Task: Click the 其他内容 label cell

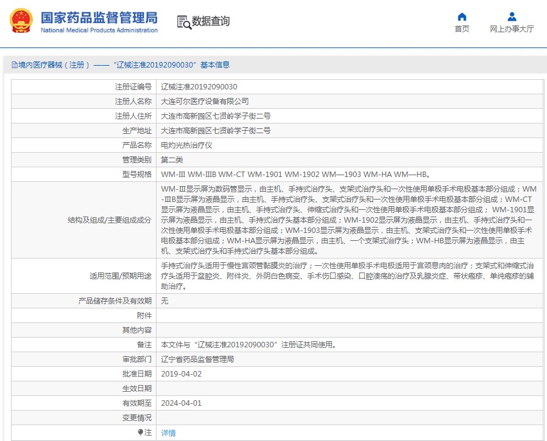Action: [x=83, y=330]
